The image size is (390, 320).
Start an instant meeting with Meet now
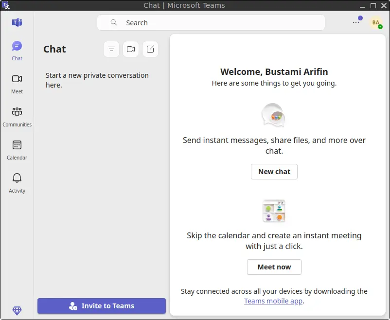point(274,267)
